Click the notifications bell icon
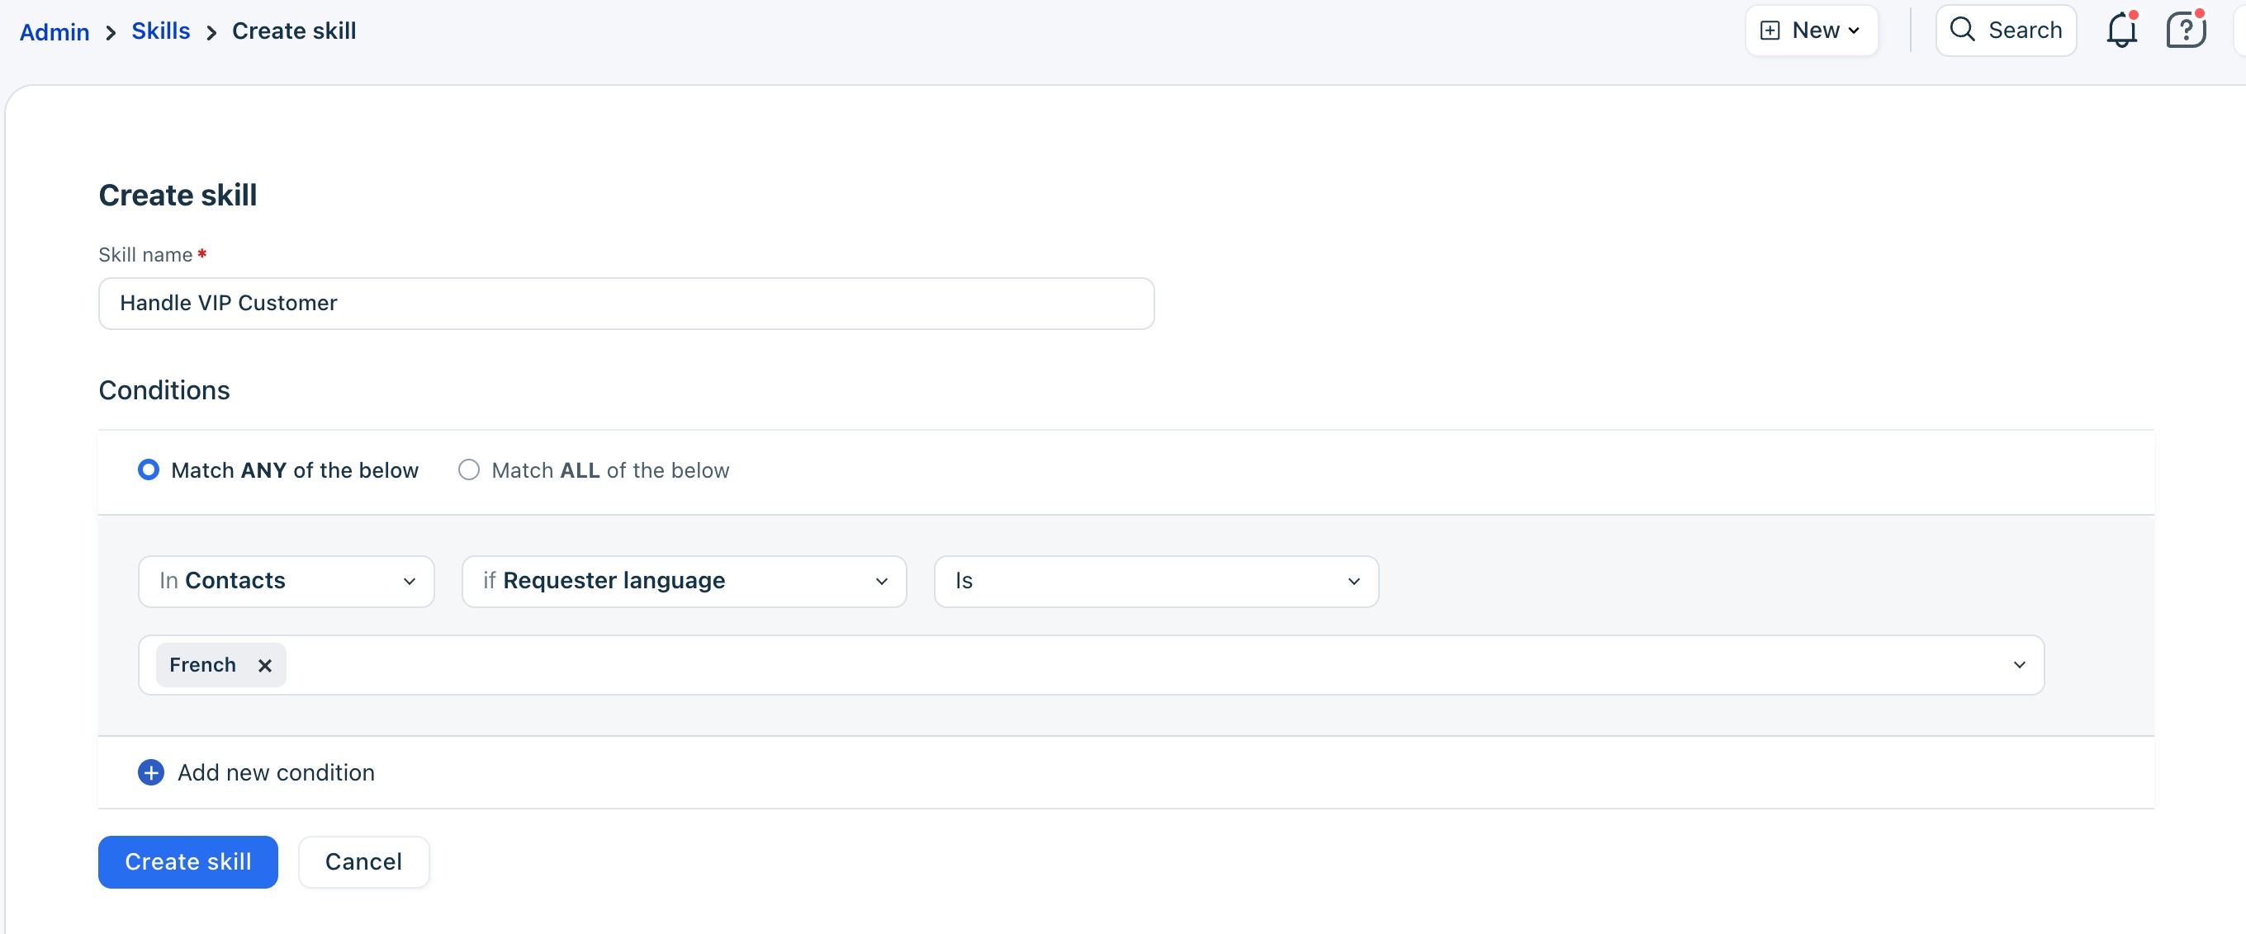This screenshot has height=934, width=2246. (x=2120, y=31)
